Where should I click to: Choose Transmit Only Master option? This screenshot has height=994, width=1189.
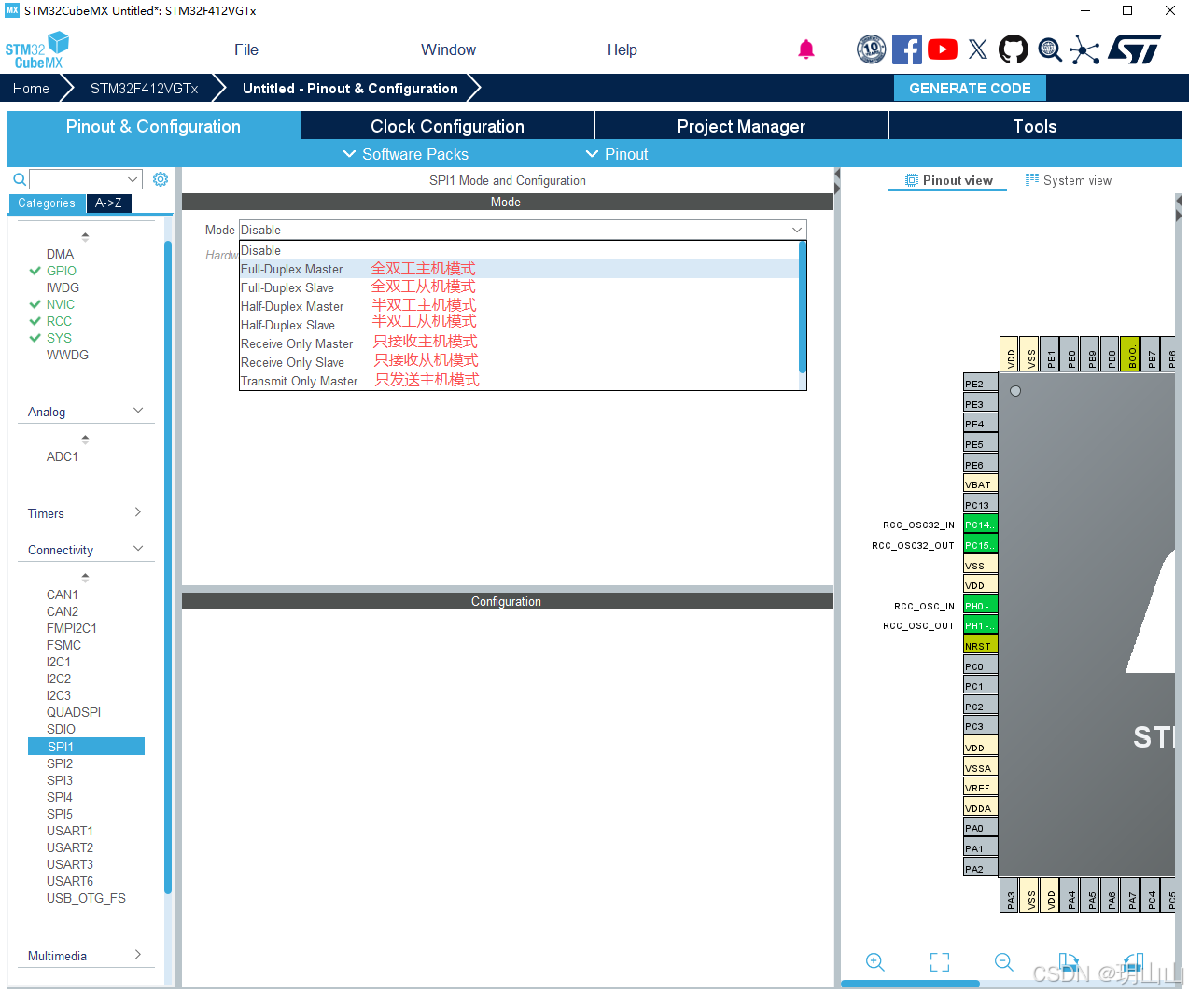click(x=519, y=381)
